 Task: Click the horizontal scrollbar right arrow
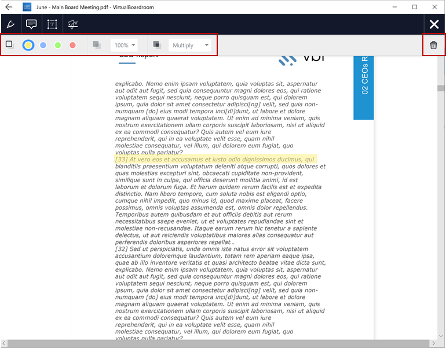tap(433, 343)
